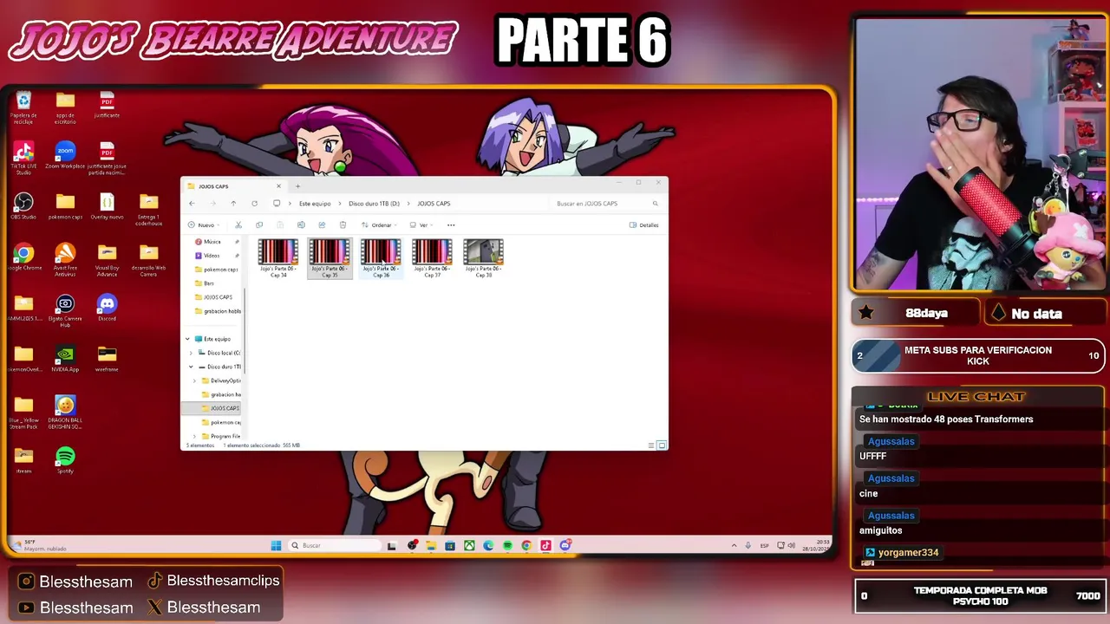Collapse the Este equipo tree node

(187, 339)
